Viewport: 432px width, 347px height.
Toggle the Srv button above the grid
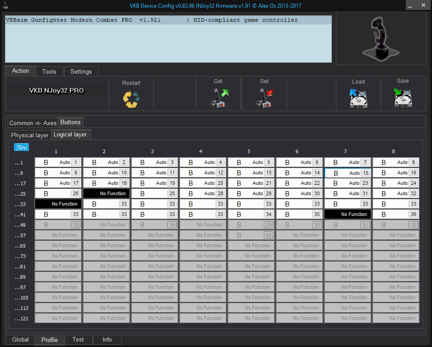point(21,147)
